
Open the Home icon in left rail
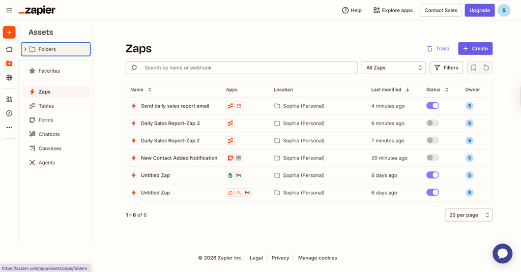9,49
